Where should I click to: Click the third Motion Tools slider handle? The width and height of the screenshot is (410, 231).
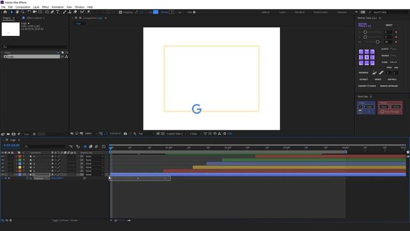point(377,42)
